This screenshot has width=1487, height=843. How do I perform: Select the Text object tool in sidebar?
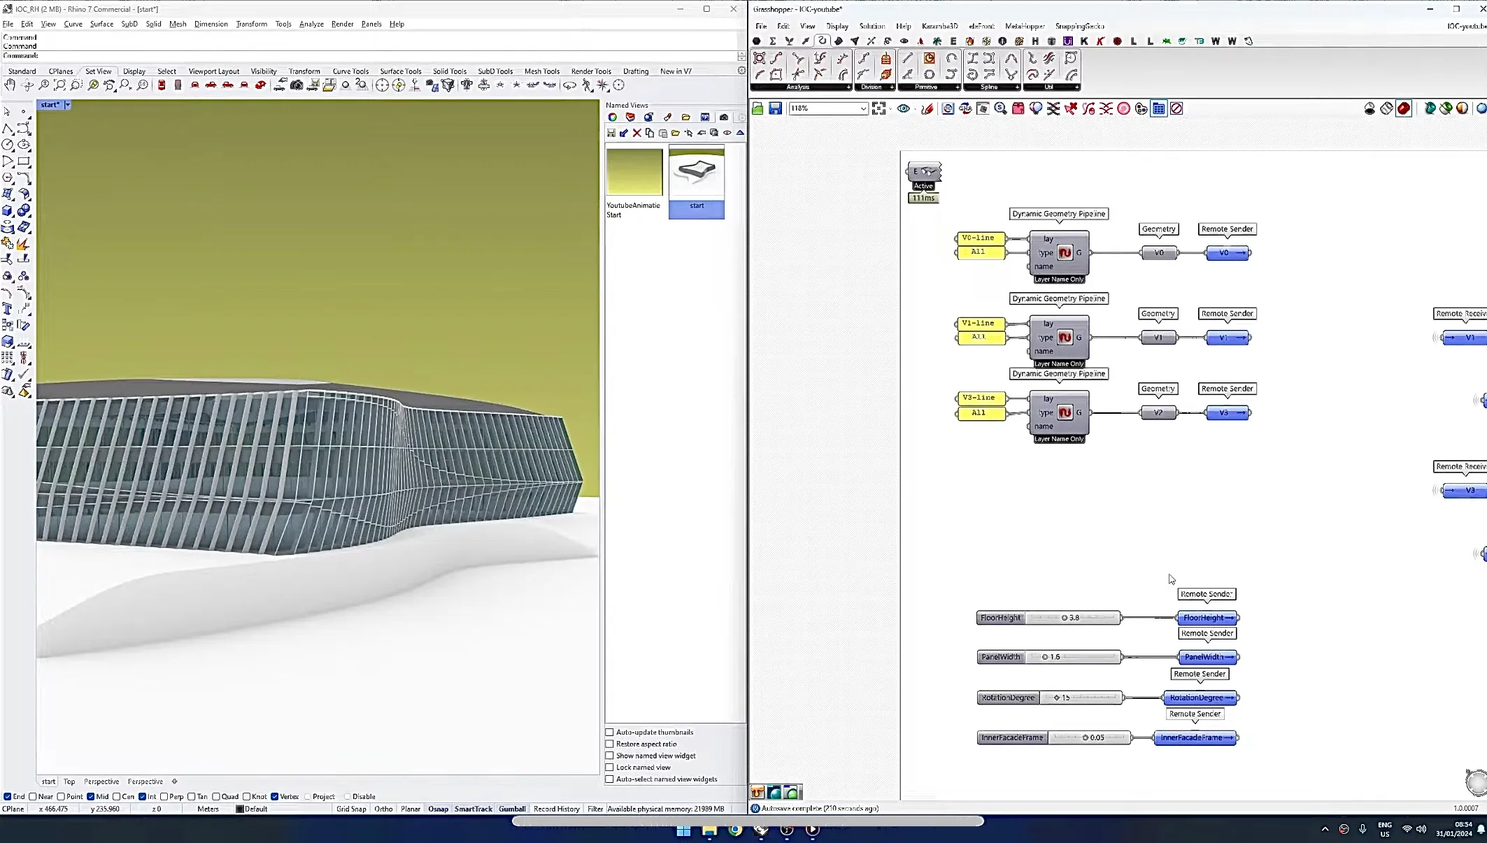pos(8,309)
